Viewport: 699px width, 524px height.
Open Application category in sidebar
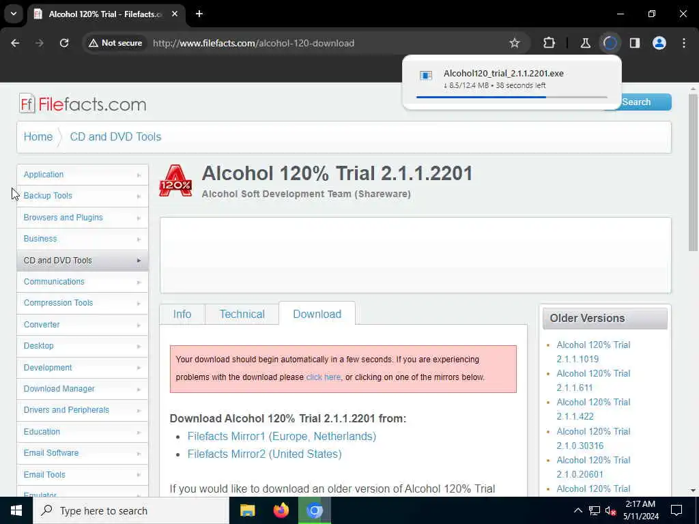[83, 175]
